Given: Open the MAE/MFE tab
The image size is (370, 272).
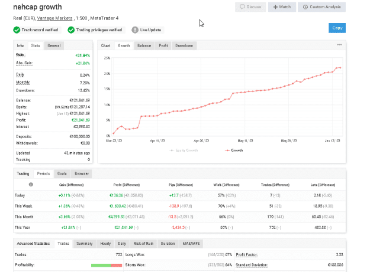Looking at the screenshot, I should 191,243.
